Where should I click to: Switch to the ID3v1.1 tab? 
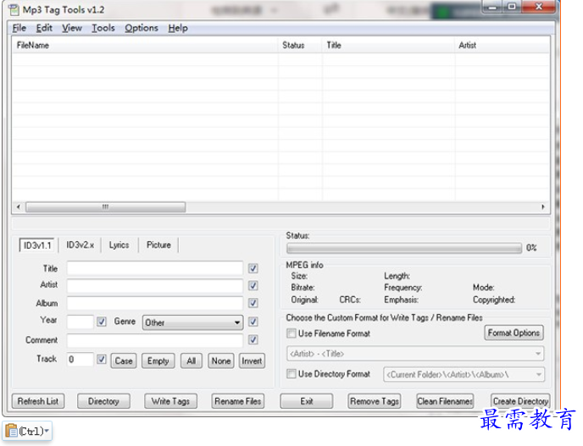pos(36,245)
